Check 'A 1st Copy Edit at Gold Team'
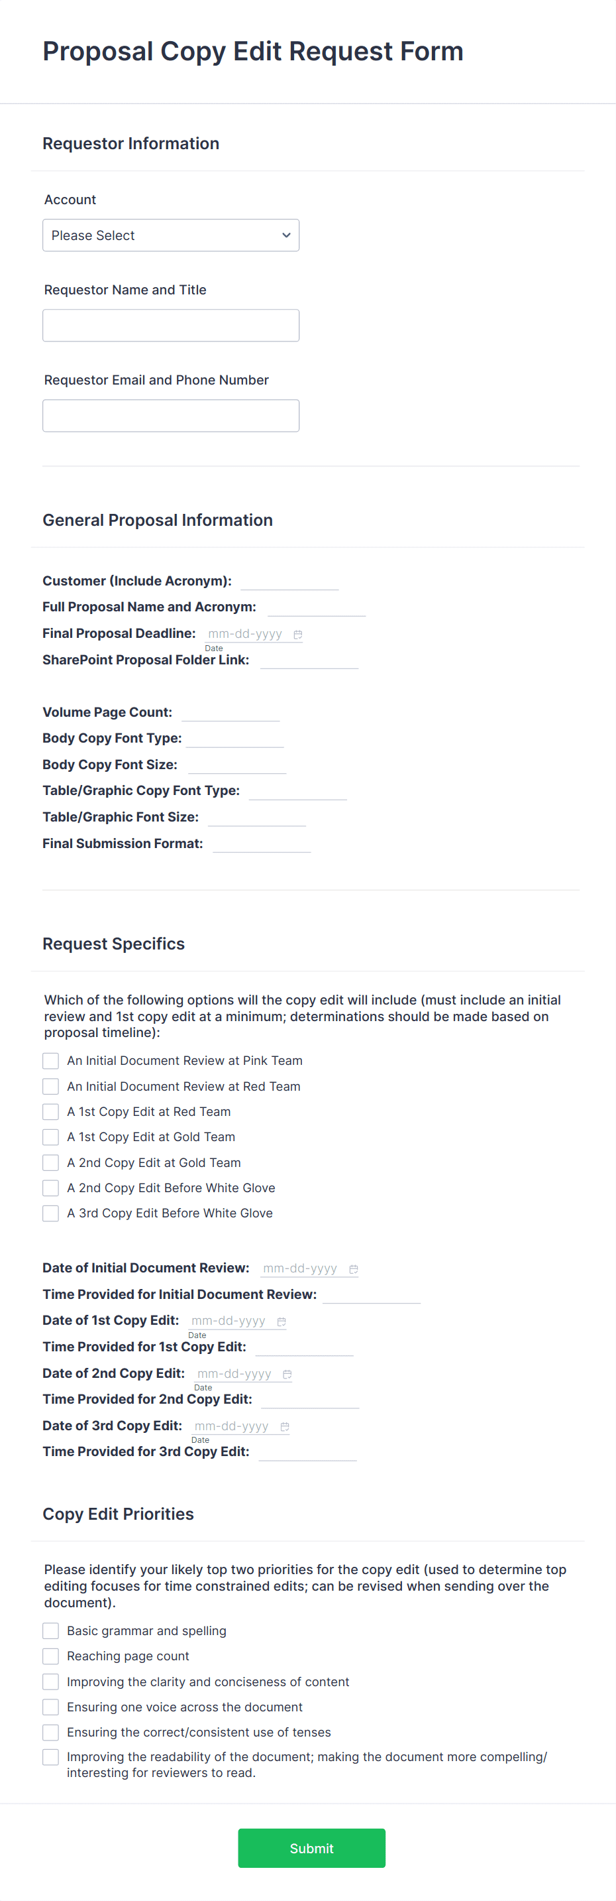The width and height of the screenshot is (616, 1901). click(x=50, y=1136)
